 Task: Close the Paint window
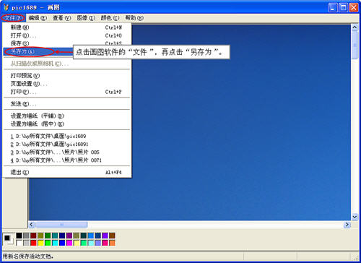pos(354,8)
